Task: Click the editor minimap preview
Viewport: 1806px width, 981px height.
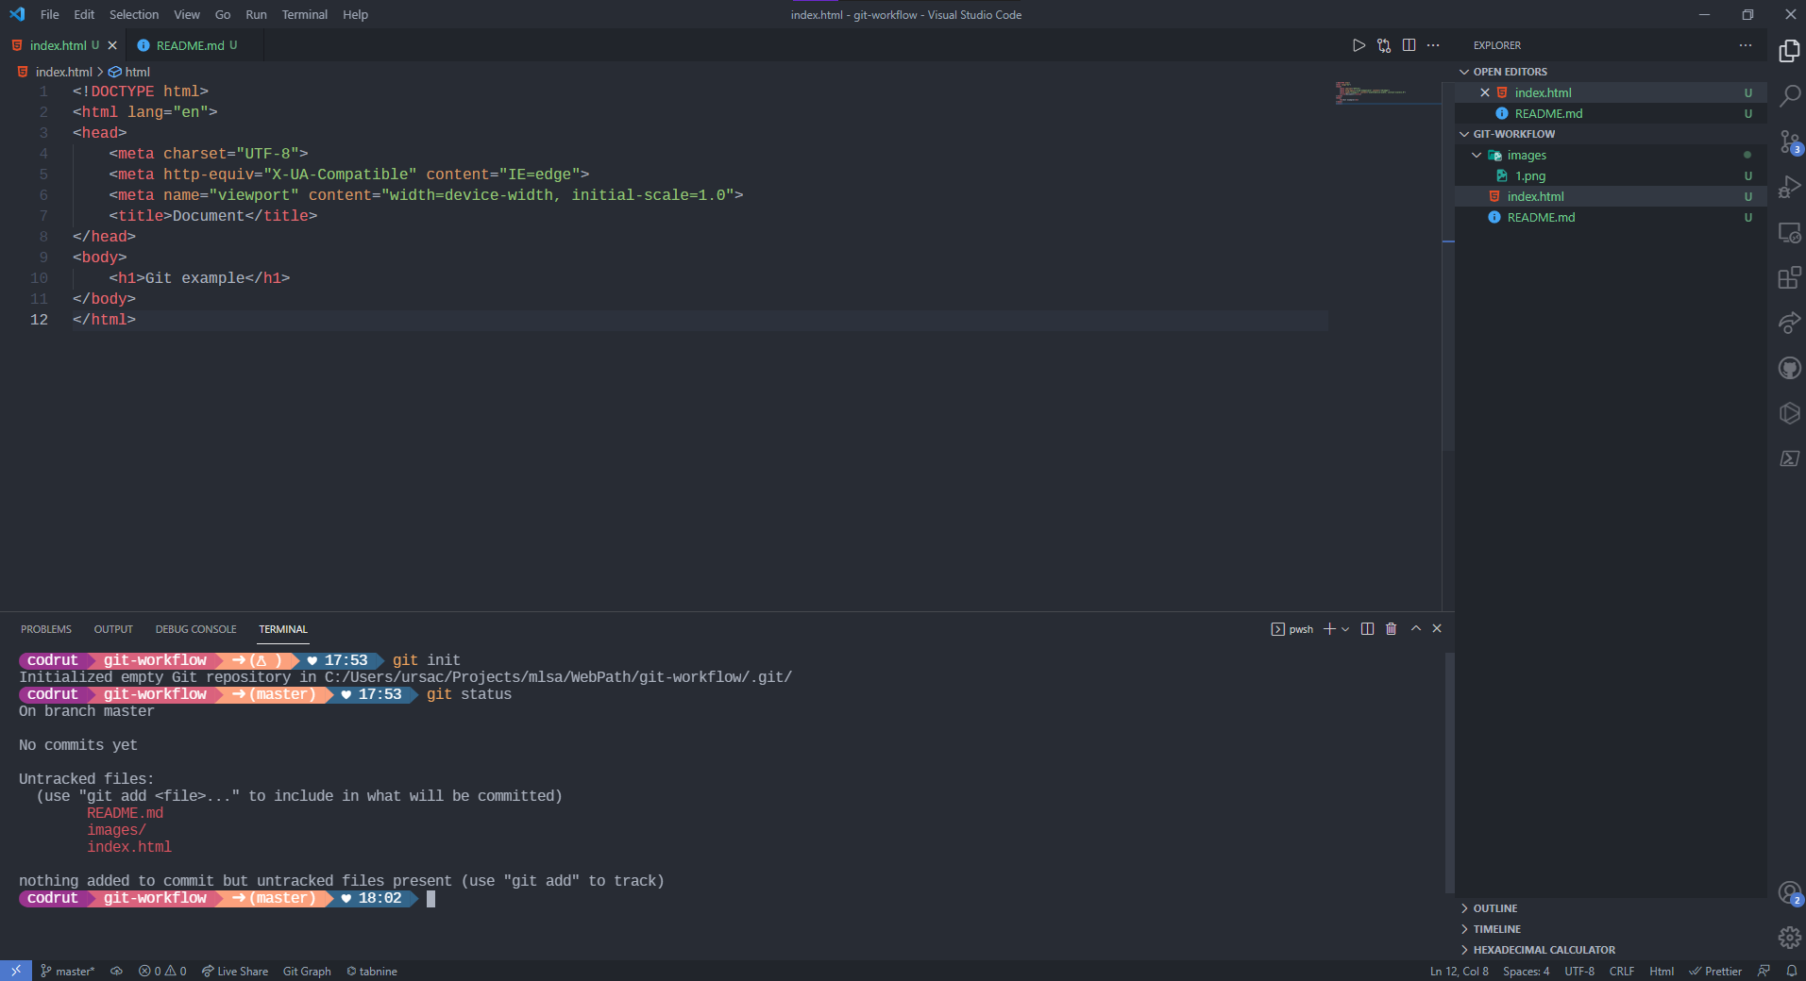Action: [x=1386, y=92]
